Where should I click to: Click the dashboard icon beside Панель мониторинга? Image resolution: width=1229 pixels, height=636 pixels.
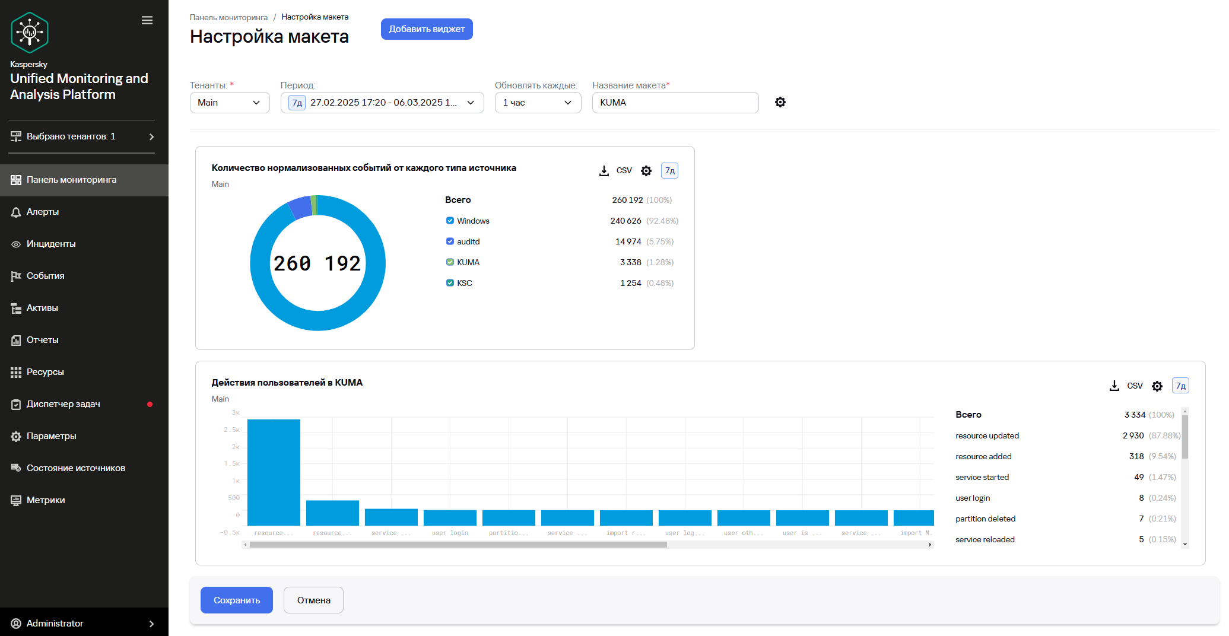(16, 180)
